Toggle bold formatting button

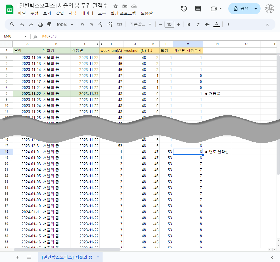coord(189,25)
